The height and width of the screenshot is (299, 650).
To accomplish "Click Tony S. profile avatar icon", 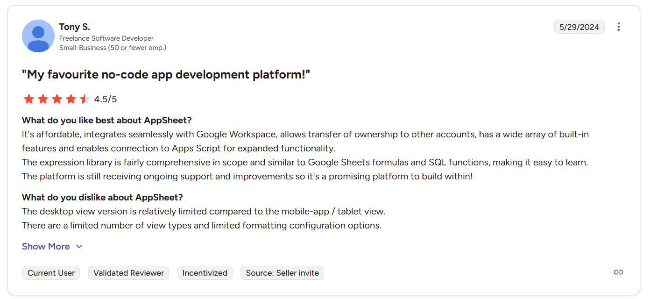I will click(x=38, y=36).
